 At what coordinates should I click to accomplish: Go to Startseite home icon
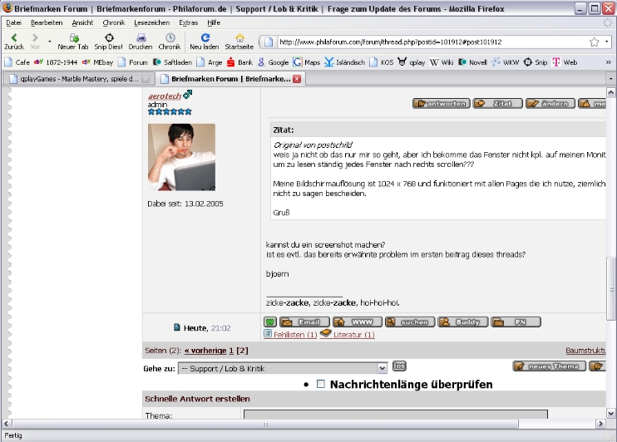click(x=239, y=38)
